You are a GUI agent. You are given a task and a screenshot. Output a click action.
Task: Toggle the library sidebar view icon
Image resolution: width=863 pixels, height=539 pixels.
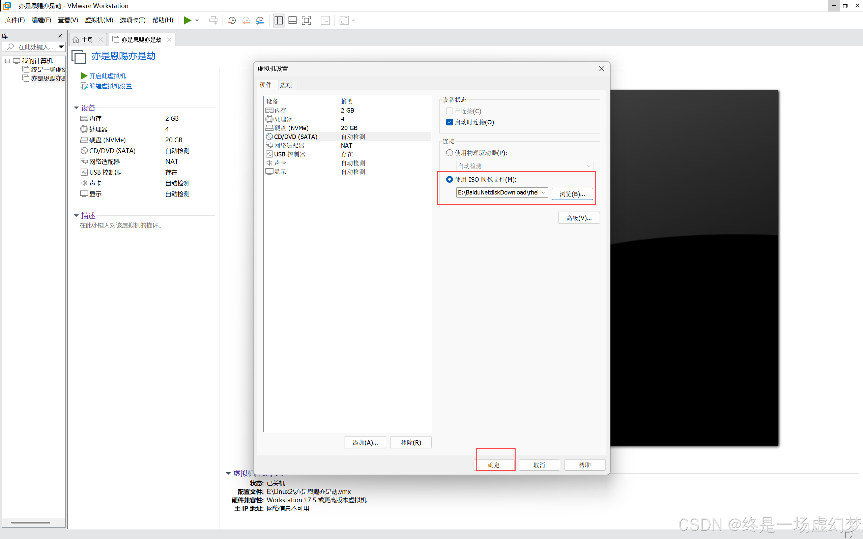[x=279, y=20]
